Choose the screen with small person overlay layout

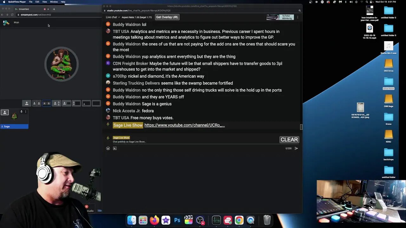point(86,103)
